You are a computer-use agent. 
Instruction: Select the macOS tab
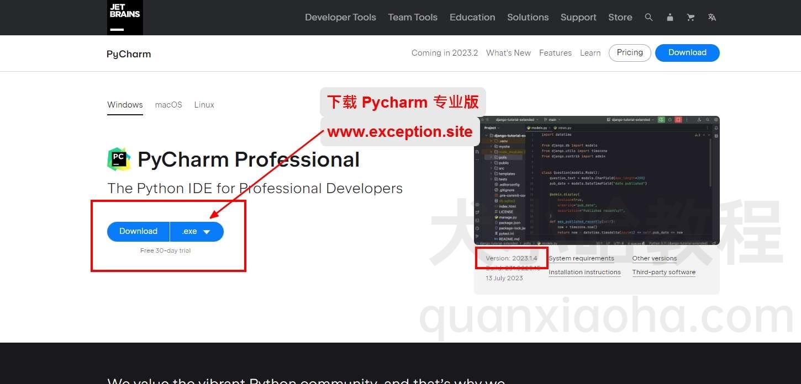[168, 105]
